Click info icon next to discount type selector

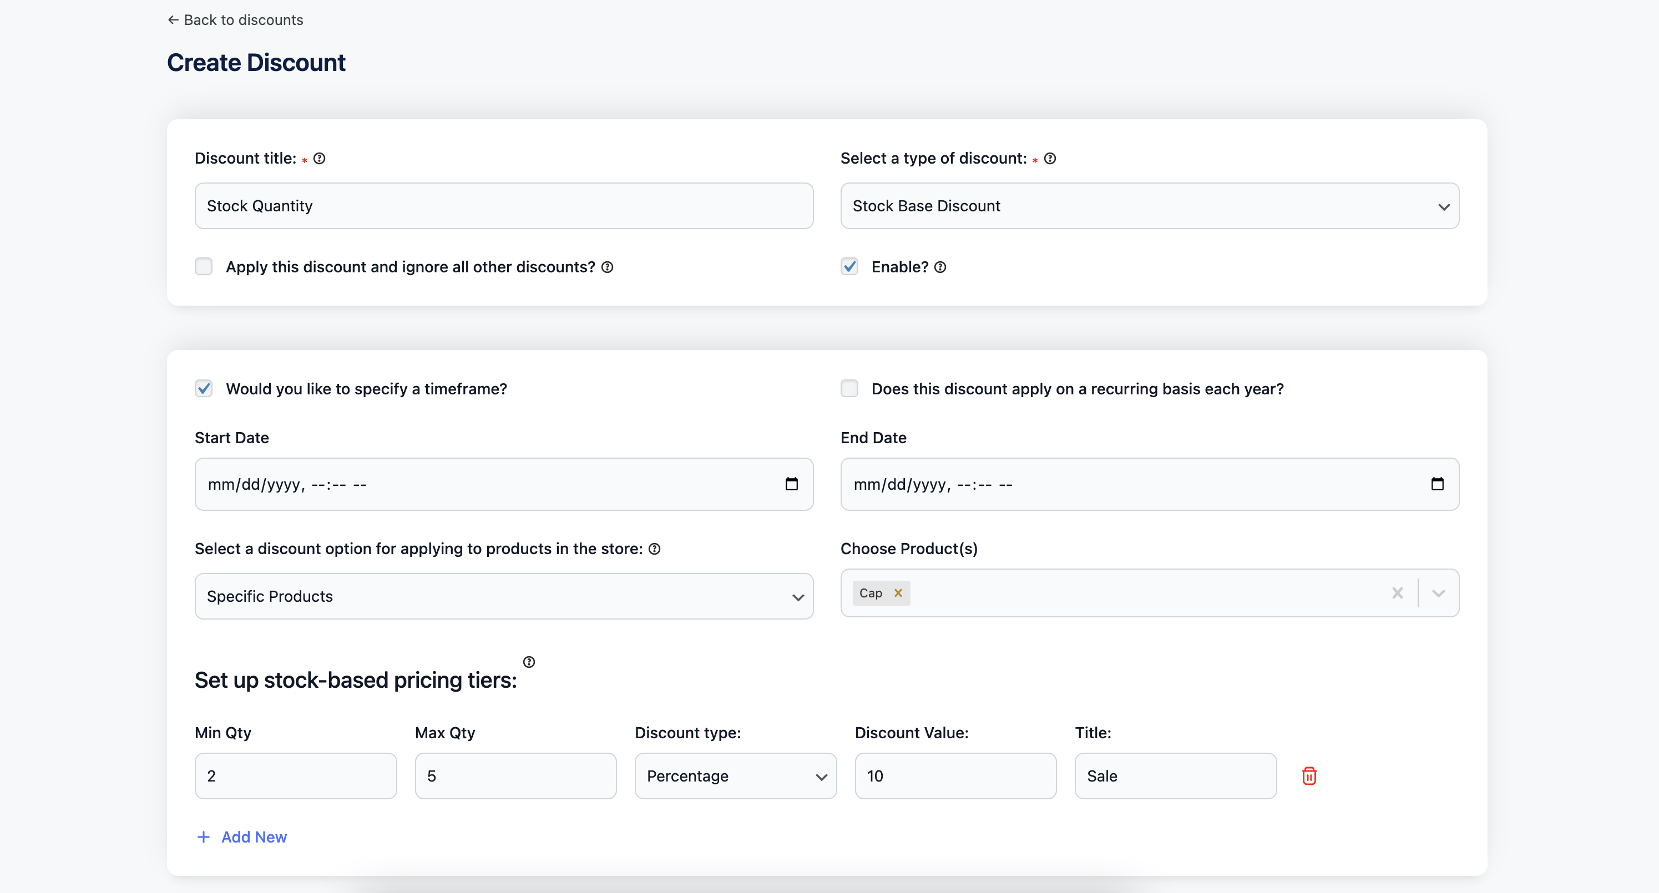click(1050, 159)
